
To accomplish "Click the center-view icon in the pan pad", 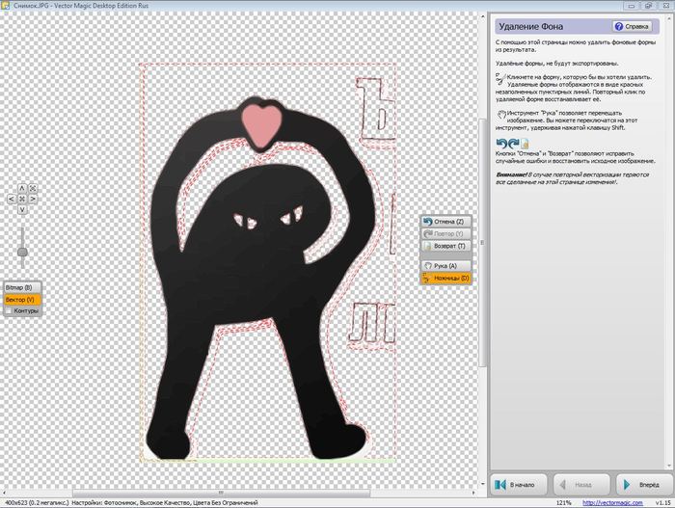I will coord(22,201).
